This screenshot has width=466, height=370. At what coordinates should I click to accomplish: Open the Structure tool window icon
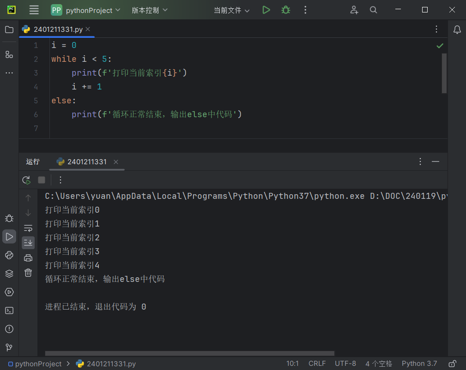coord(9,54)
